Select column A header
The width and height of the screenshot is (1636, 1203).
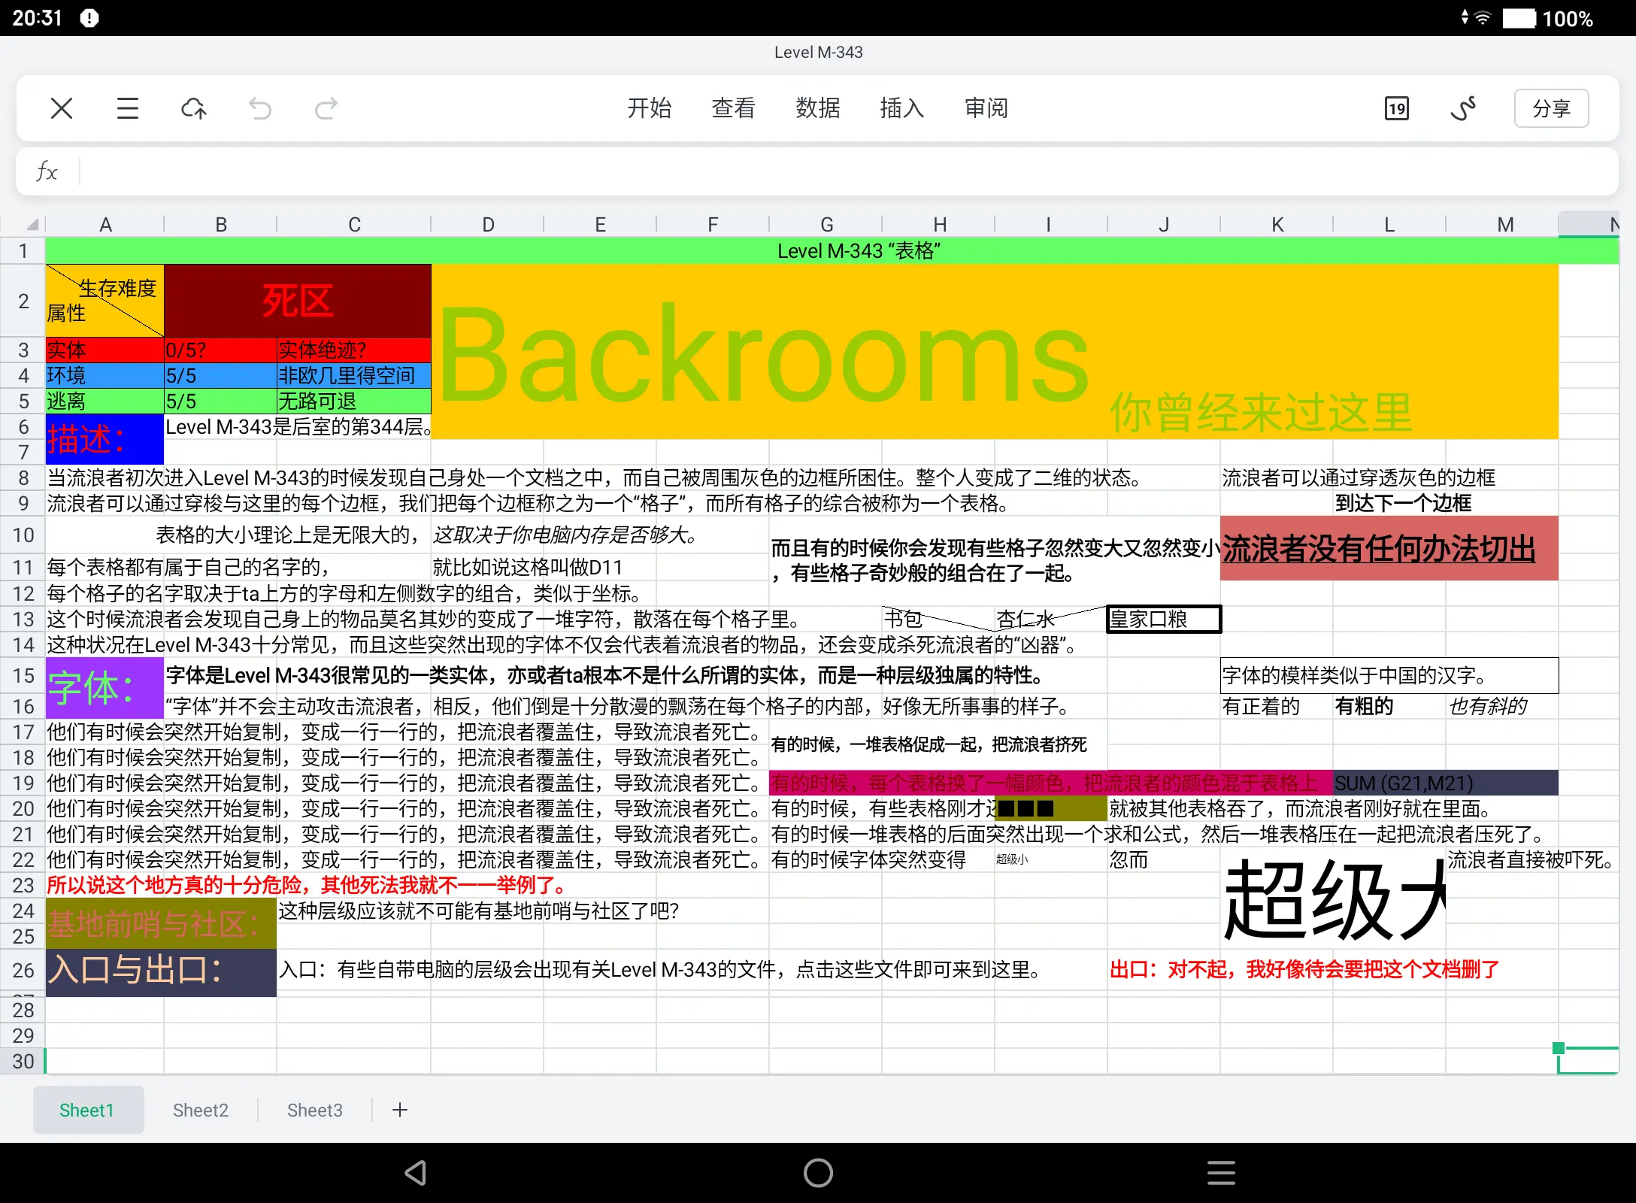pyautogui.click(x=105, y=224)
